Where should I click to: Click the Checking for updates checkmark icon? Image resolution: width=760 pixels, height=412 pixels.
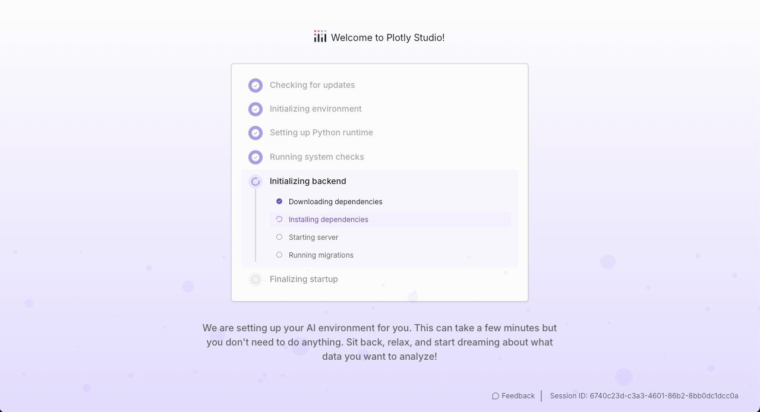click(x=256, y=85)
